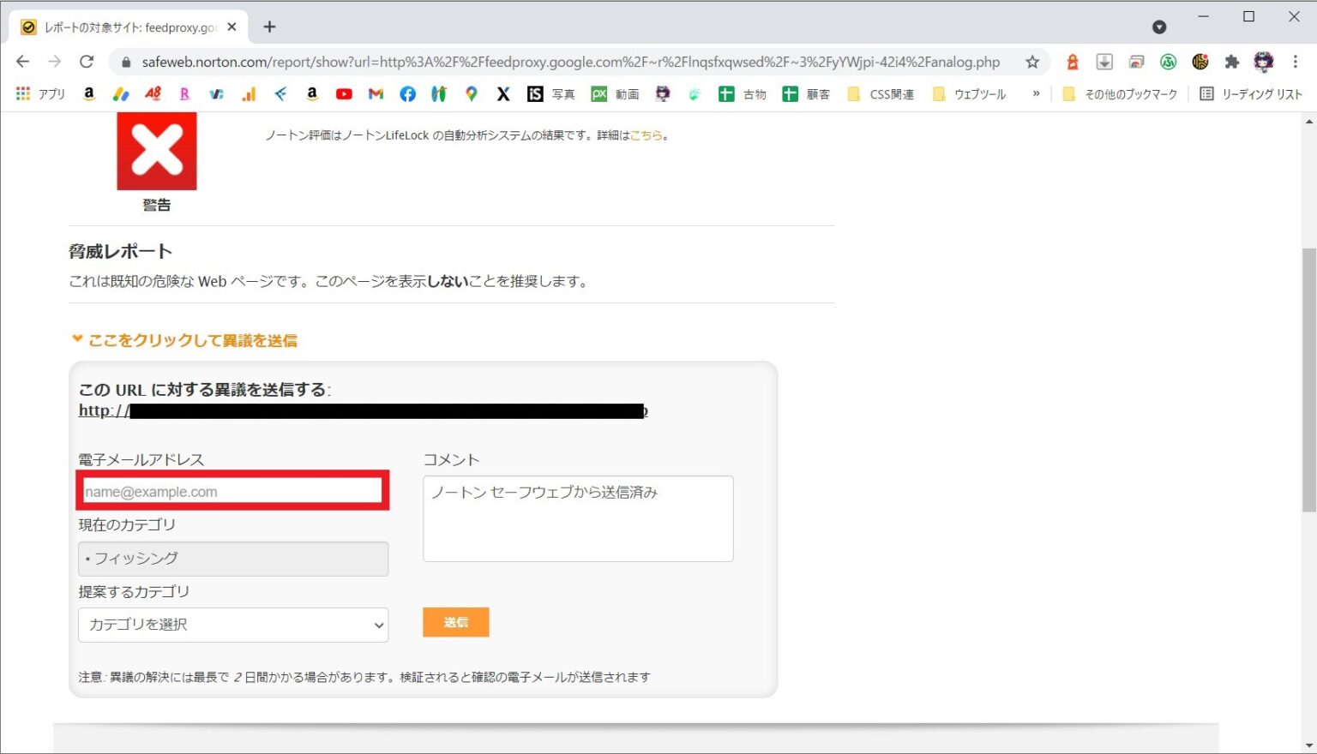
Task: Open the Google Maps bookmark
Action: pyautogui.click(x=471, y=94)
